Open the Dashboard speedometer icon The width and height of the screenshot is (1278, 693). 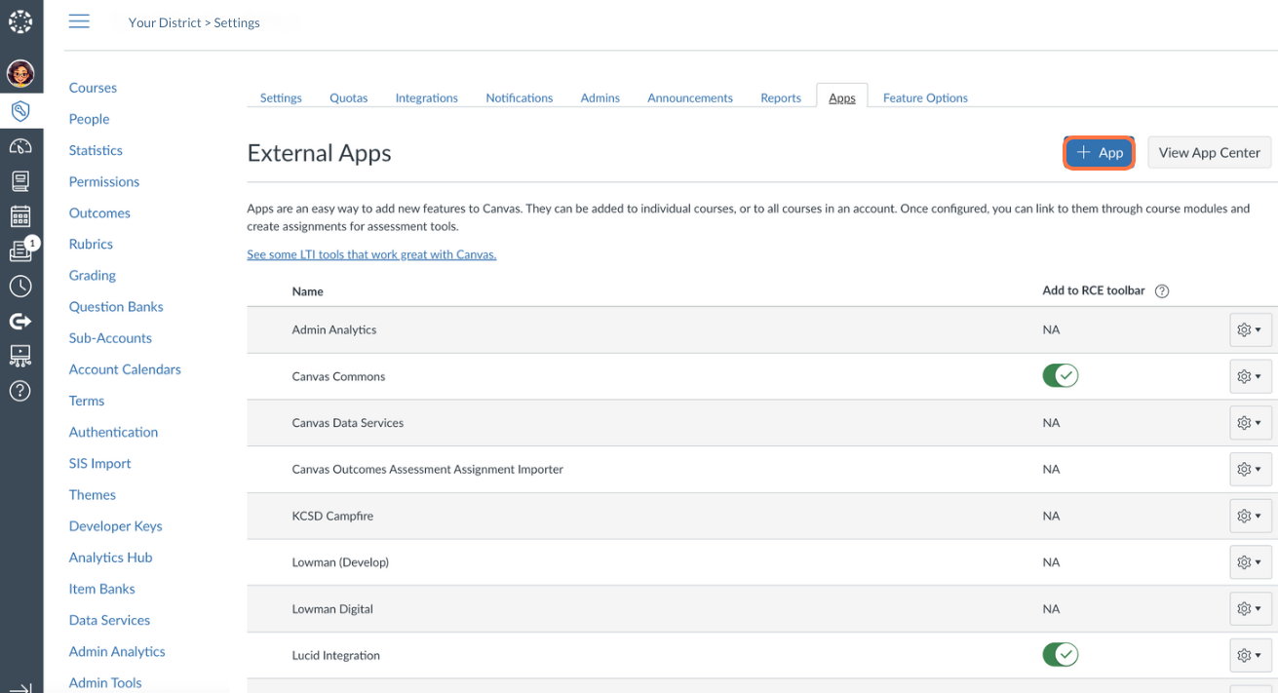click(20, 146)
